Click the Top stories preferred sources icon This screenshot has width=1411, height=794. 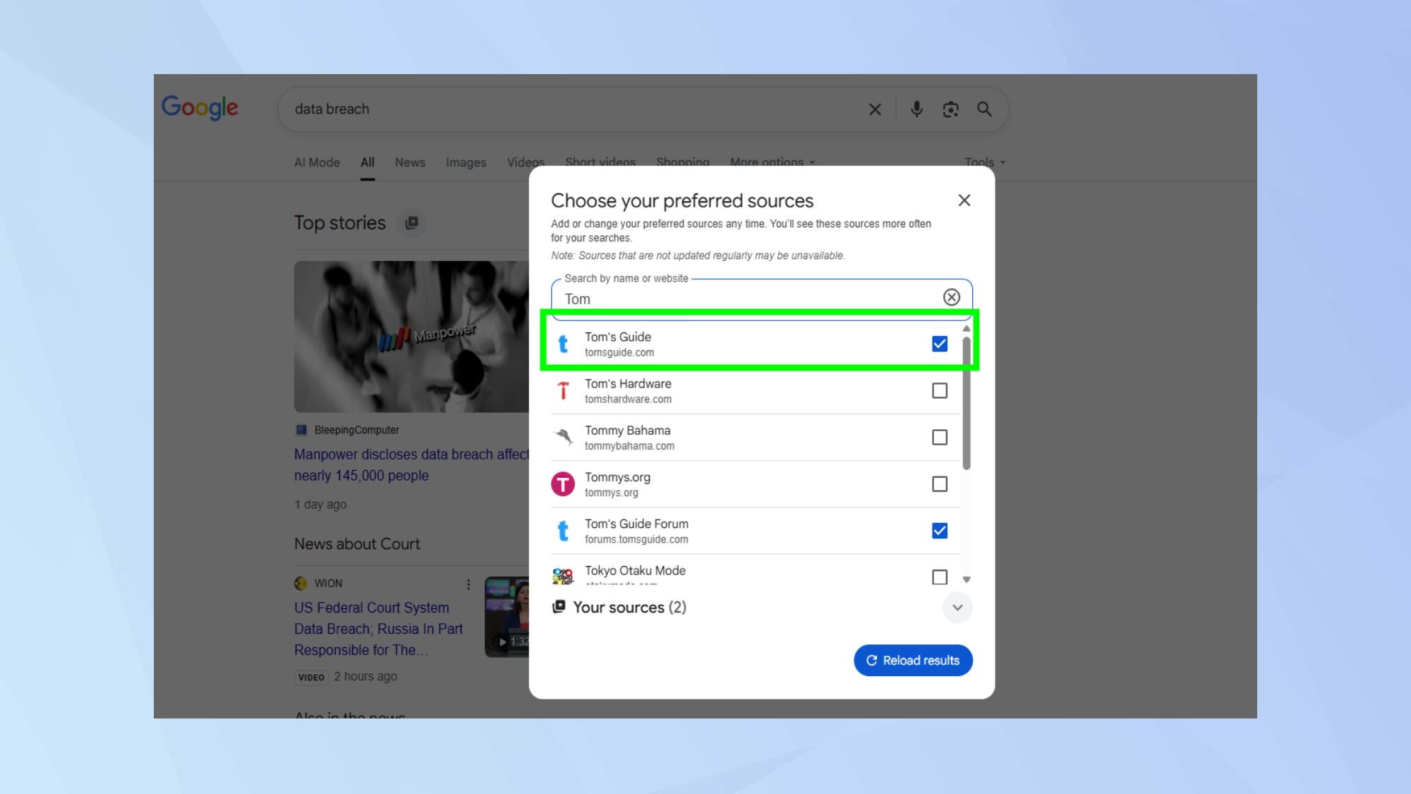tap(412, 223)
